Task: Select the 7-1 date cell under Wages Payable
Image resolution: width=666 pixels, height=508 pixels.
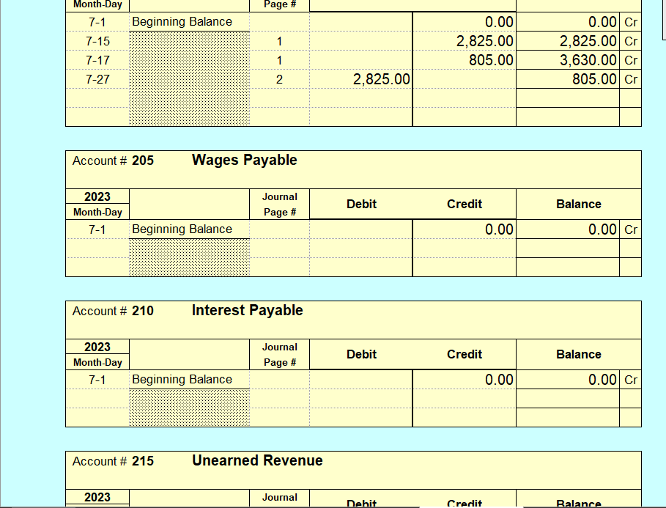Action: pyautogui.click(x=97, y=229)
